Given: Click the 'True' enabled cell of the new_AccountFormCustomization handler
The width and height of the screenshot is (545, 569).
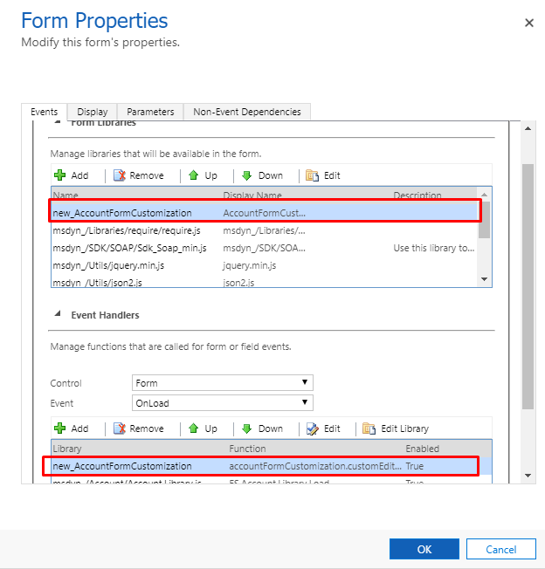Looking at the screenshot, I should (x=415, y=466).
